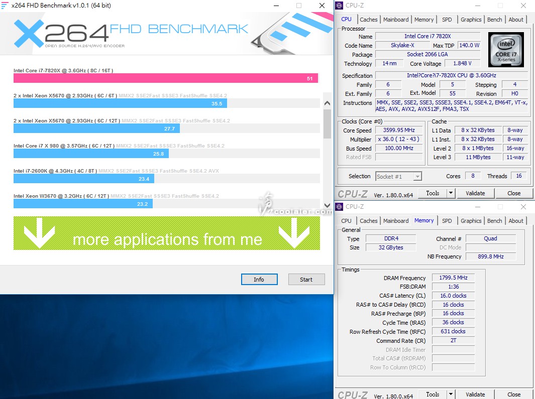
Task: Click Close button in top CPU-Z footer
Action: (x=514, y=193)
